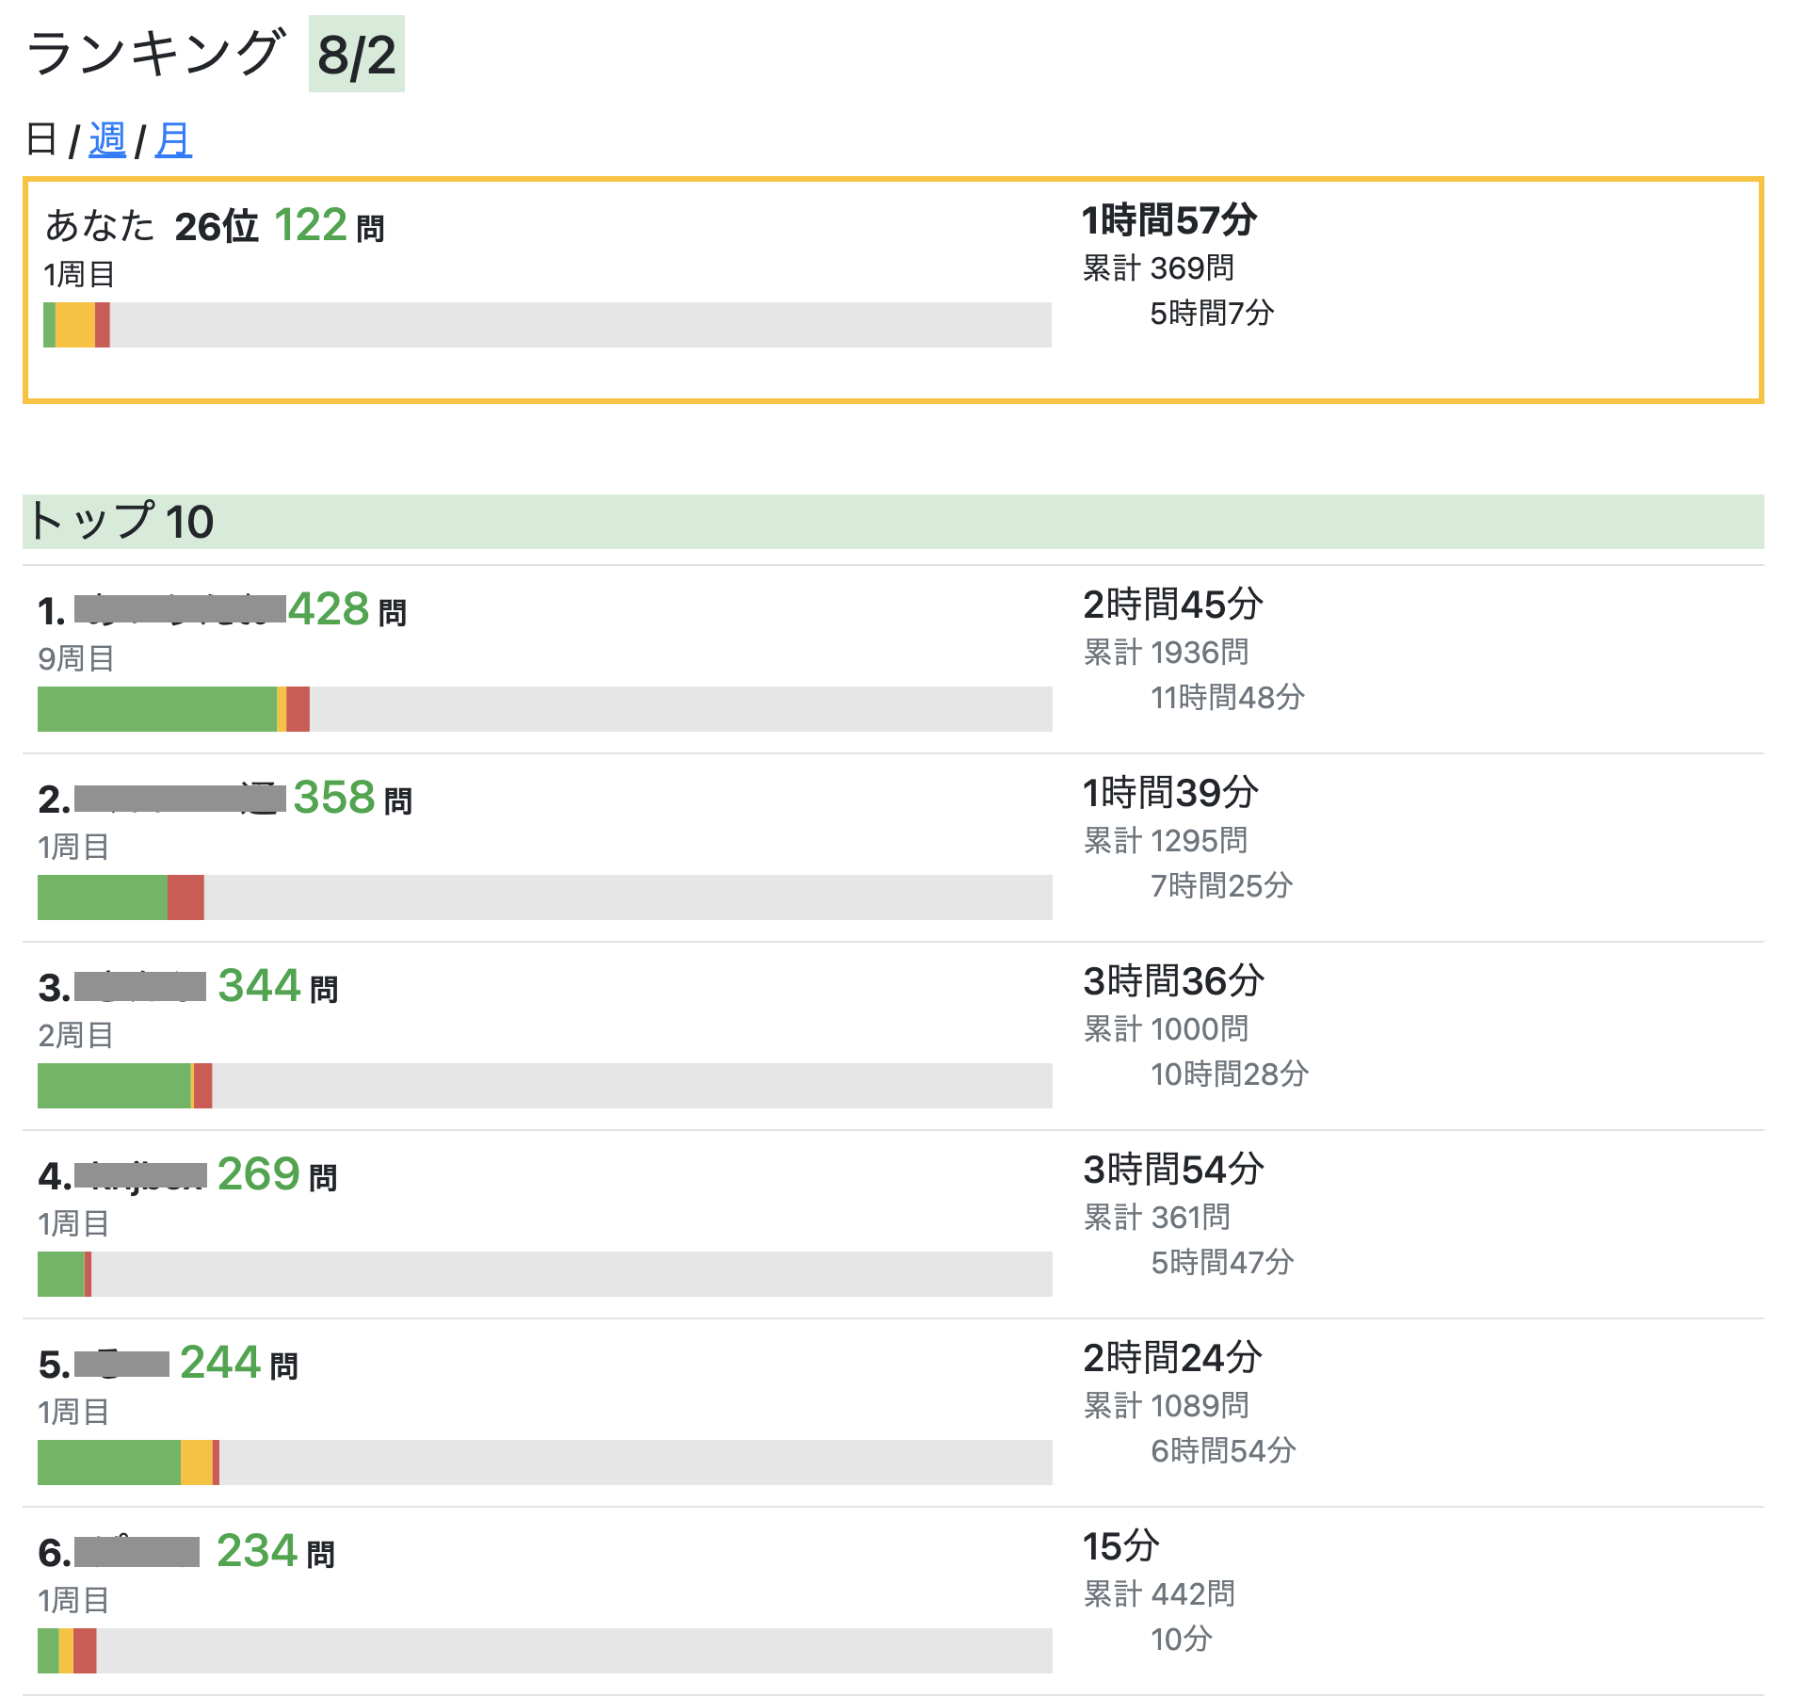Open the 2nd place user's name
Screen dimensions: 1804x1697
[179, 799]
